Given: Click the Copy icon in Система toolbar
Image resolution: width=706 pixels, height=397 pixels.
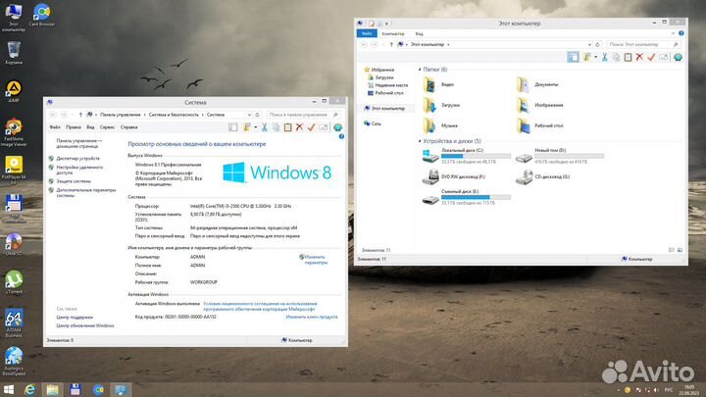Looking at the screenshot, I should 276,127.
